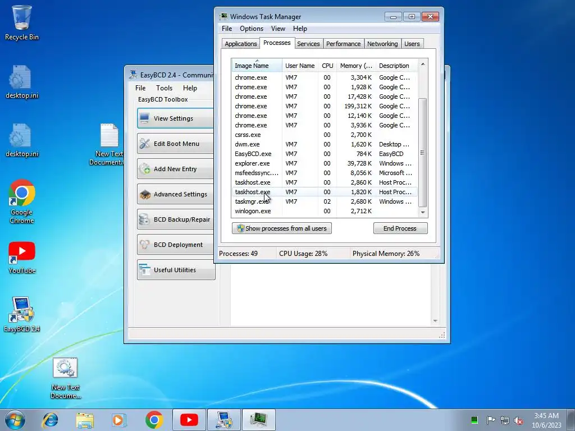The height and width of the screenshot is (431, 575).
Task: Select the dwm.exe process row
Action: tap(325, 144)
